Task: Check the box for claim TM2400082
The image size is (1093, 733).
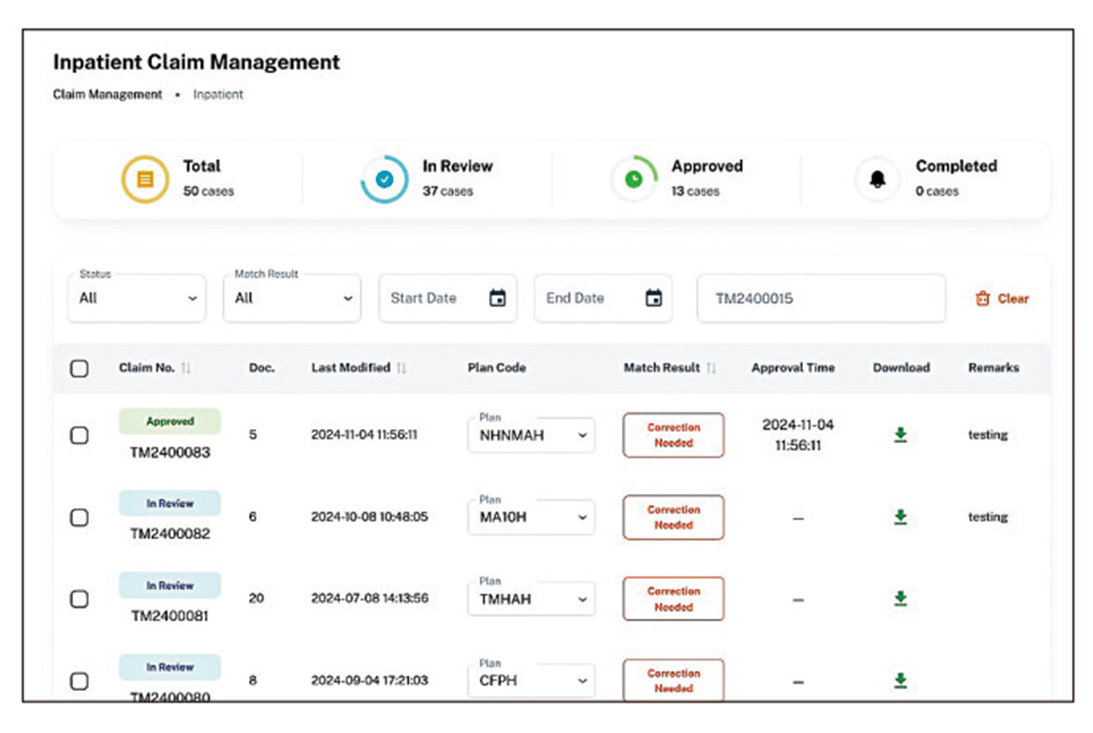Action: [x=79, y=517]
